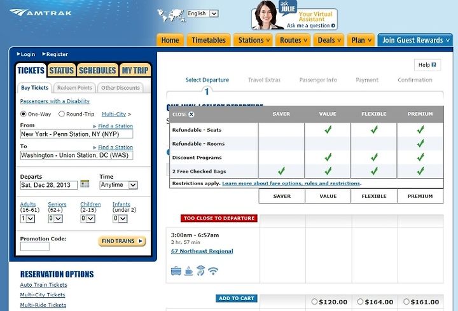Click the Multi-City link

[x=114, y=114]
